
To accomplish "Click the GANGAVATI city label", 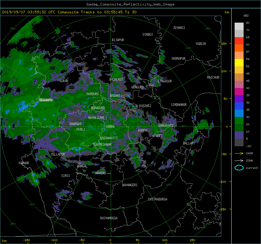I will point(166,125).
